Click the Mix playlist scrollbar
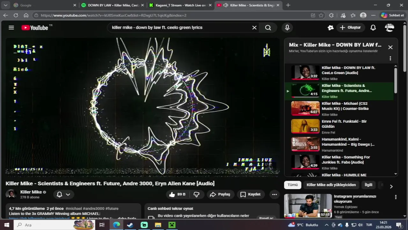The height and width of the screenshot is (230, 408). click(x=396, y=81)
